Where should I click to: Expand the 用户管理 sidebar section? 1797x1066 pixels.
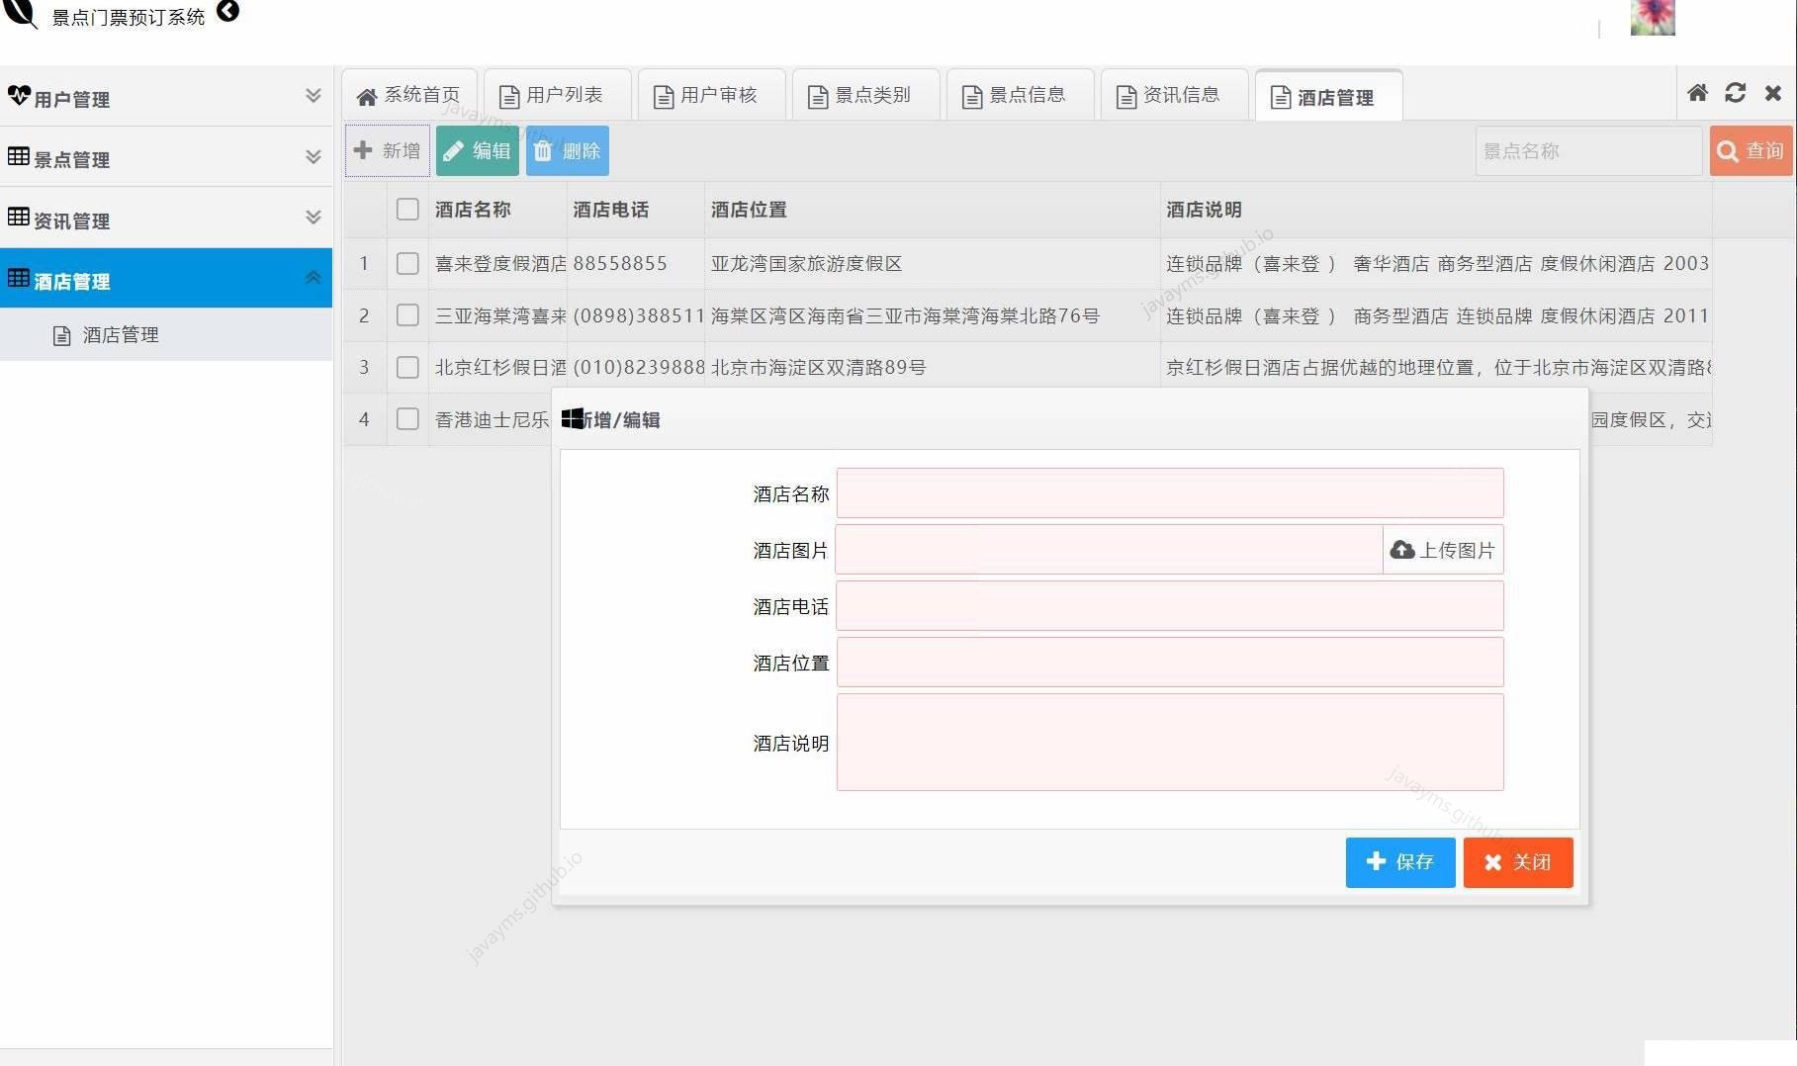[x=313, y=96]
